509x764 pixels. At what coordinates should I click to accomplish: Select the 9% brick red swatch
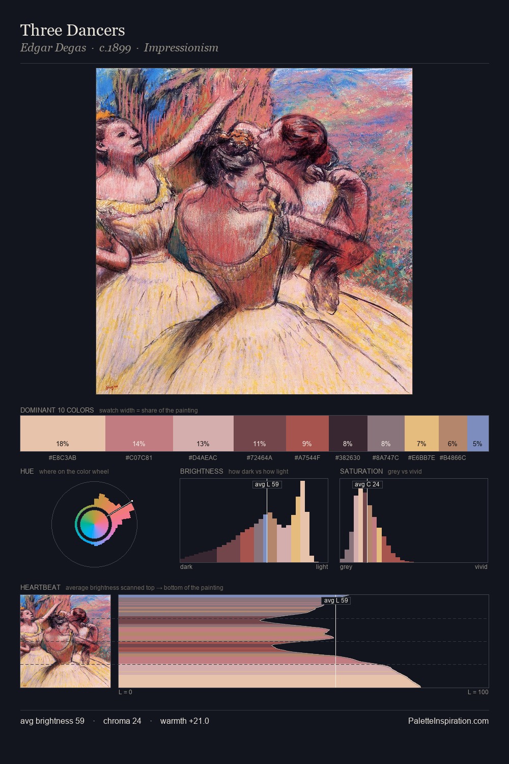[307, 433]
